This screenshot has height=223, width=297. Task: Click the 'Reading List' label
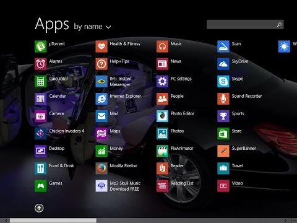[x=182, y=183]
